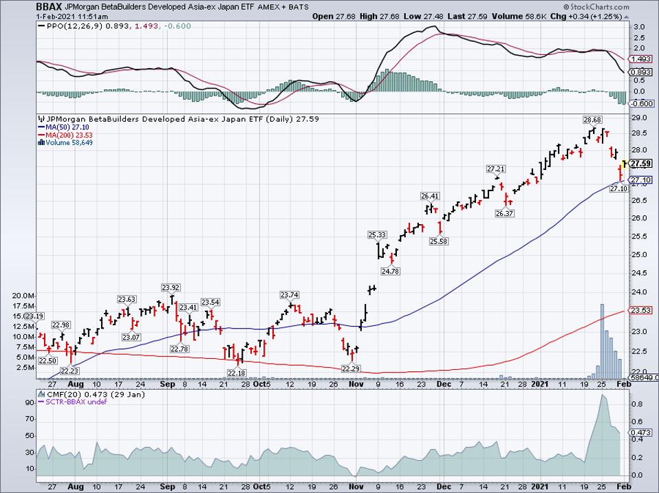Click the 0.893 tag on PPO right axis
Viewport: 659px width, 493px height.
[x=641, y=72]
